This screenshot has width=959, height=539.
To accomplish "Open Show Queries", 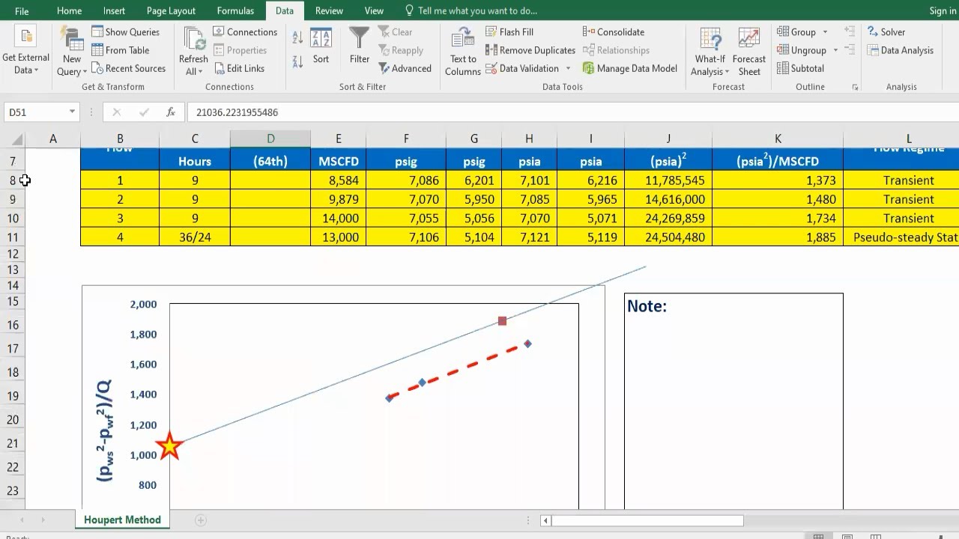I will pos(125,32).
